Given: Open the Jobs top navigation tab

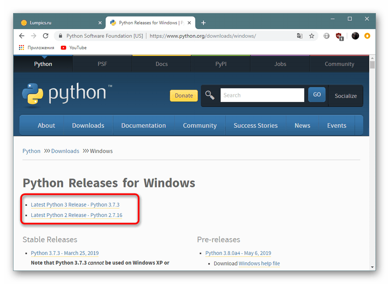Looking at the screenshot, I should pyautogui.click(x=280, y=64).
